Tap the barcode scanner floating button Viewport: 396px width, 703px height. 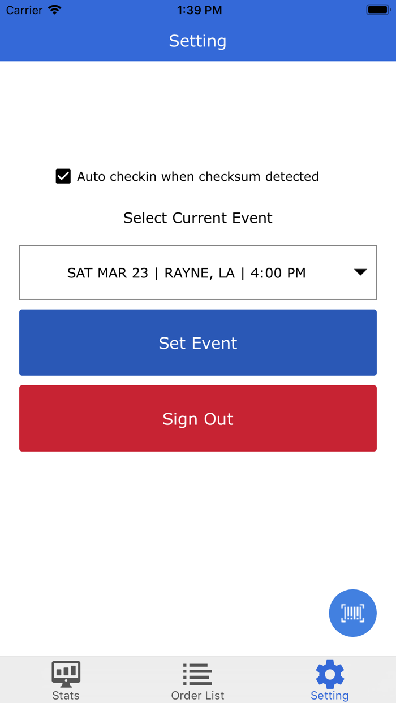tap(352, 613)
